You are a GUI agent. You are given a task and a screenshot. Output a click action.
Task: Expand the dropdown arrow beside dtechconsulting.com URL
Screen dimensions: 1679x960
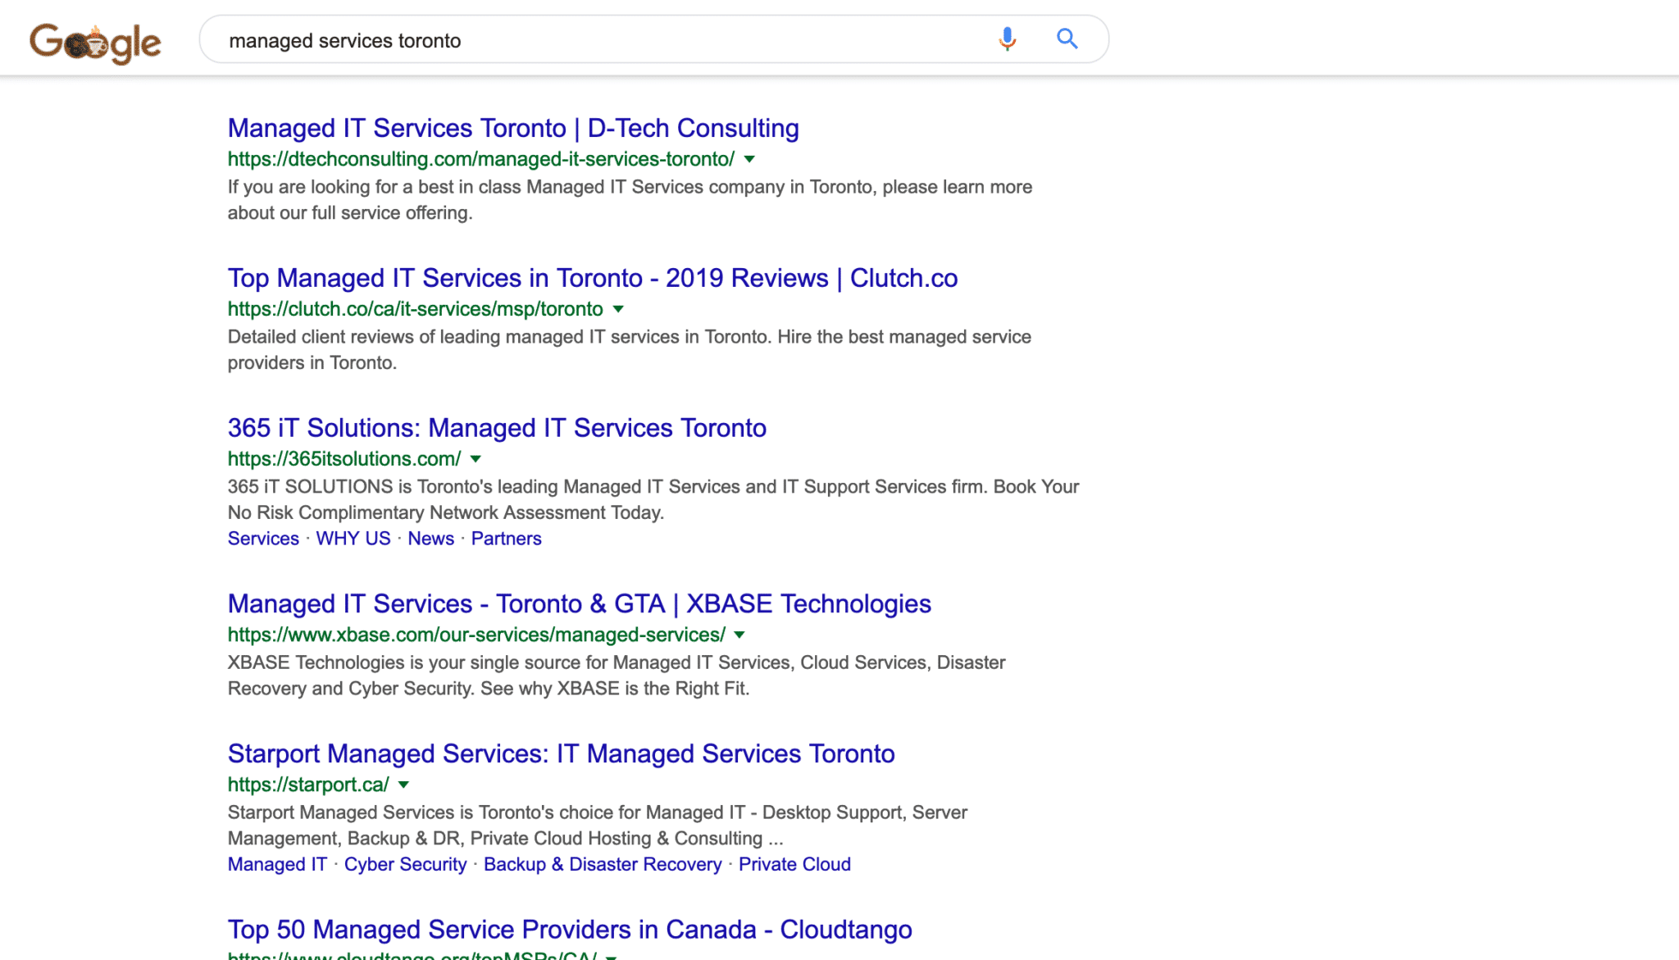(x=748, y=161)
